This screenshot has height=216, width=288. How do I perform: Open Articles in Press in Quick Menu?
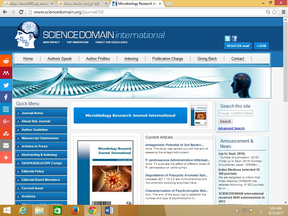tap(41, 146)
